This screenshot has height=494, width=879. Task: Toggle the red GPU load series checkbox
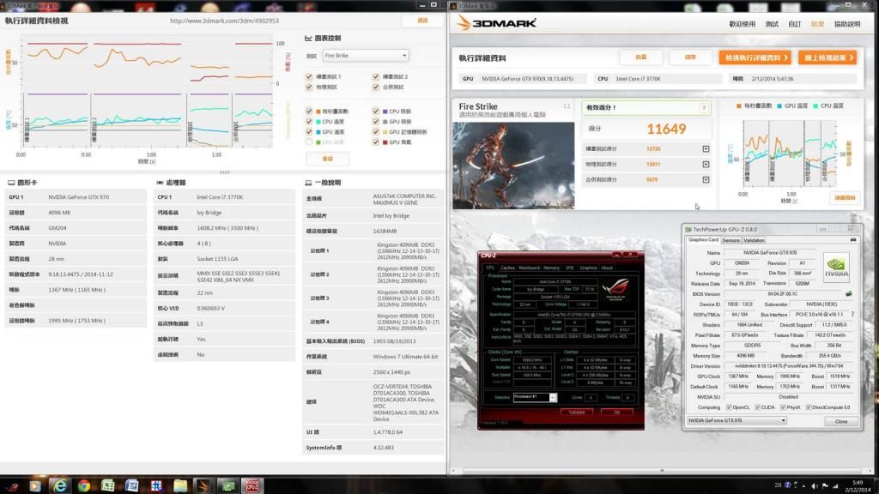[376, 142]
